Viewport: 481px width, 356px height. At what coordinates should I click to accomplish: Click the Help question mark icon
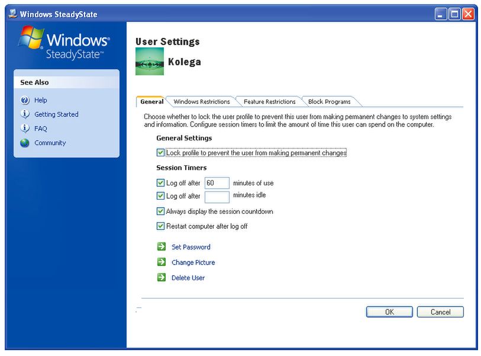tap(25, 100)
